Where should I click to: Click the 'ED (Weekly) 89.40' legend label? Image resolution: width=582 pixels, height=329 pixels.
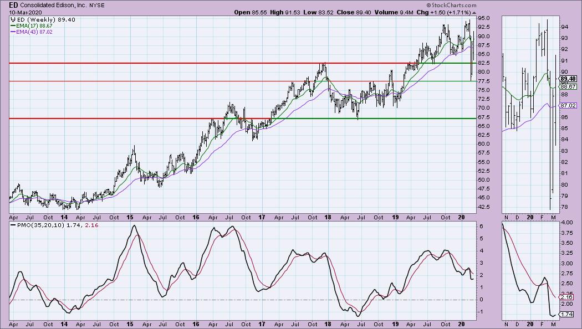tap(46, 19)
